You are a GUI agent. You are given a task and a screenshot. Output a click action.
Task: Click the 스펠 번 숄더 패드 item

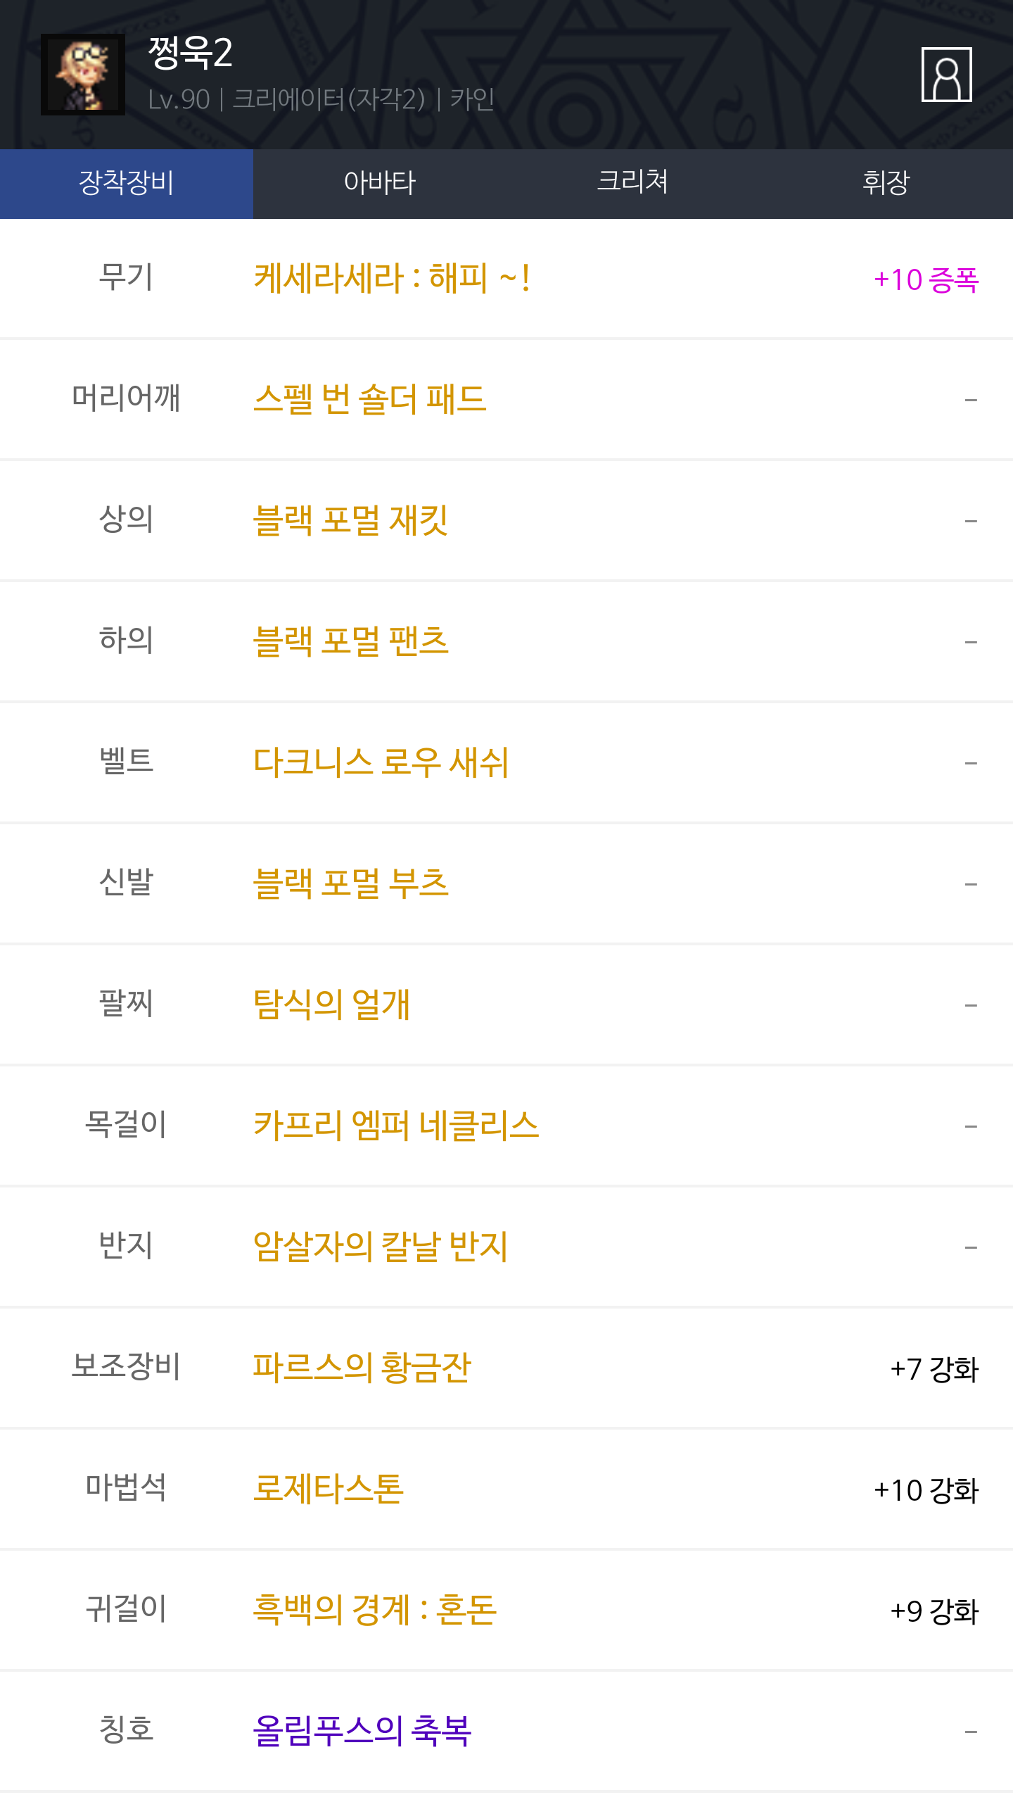click(369, 399)
